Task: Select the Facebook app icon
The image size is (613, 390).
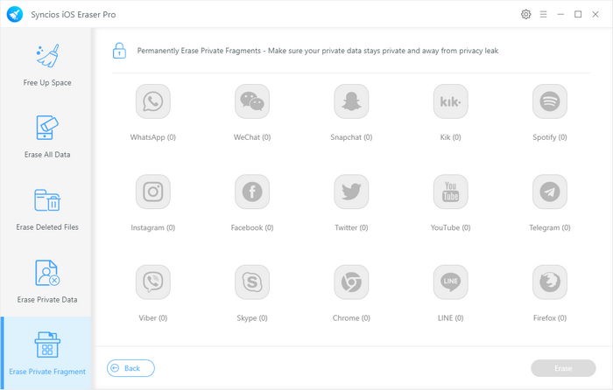Action: [x=252, y=192]
